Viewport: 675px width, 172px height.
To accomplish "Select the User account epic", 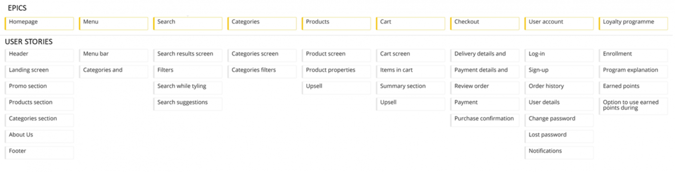I will pyautogui.click(x=559, y=23).
